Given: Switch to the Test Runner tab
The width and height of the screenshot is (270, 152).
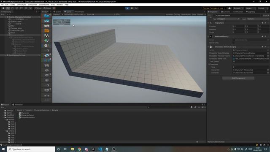Looking at the screenshot, I should [238, 12].
